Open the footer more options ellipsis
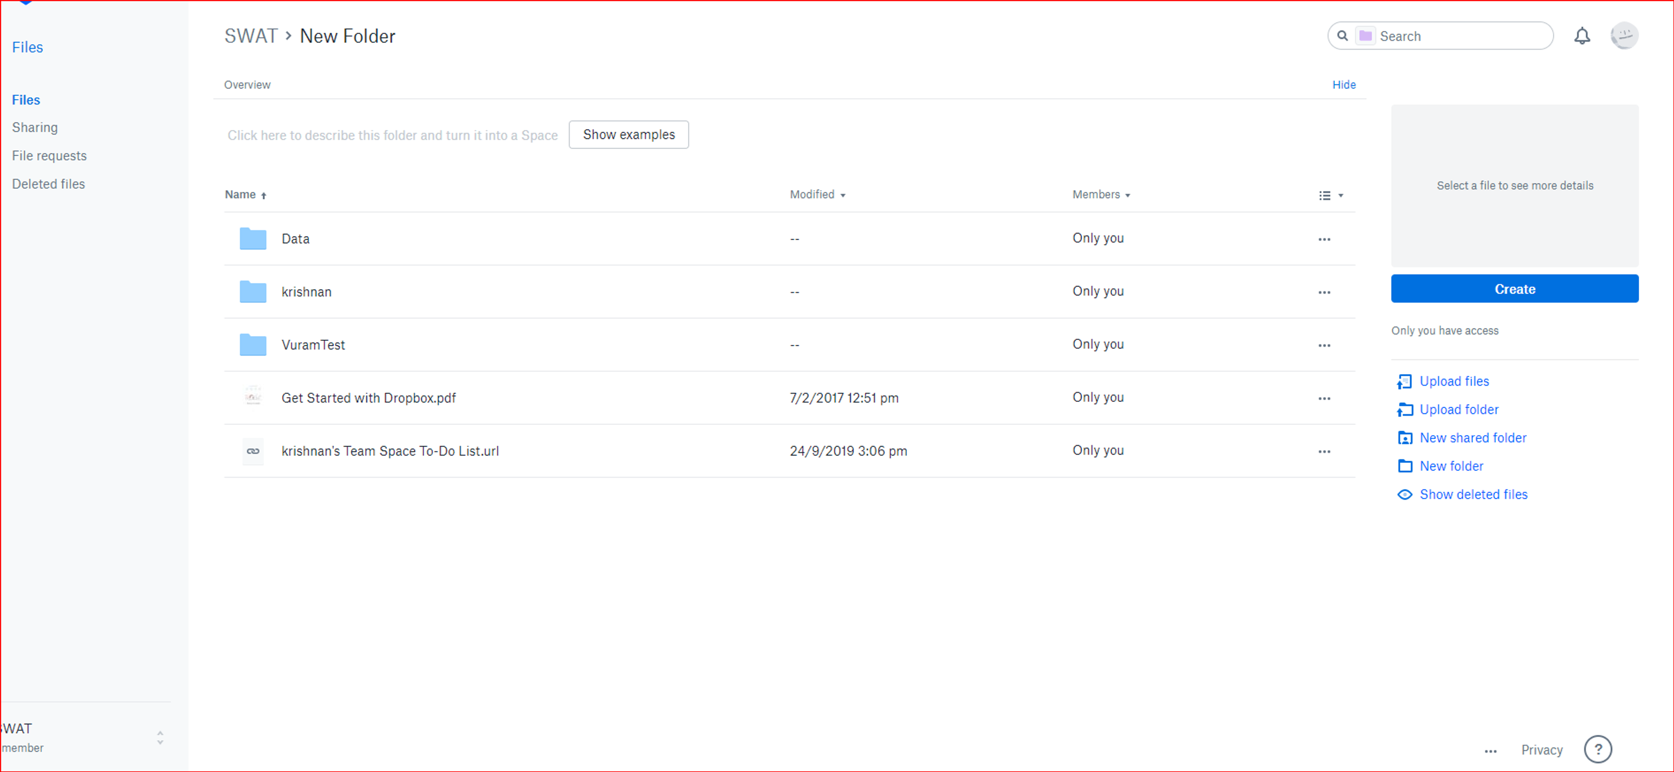Screen dimensions: 1674x772 [1490, 751]
